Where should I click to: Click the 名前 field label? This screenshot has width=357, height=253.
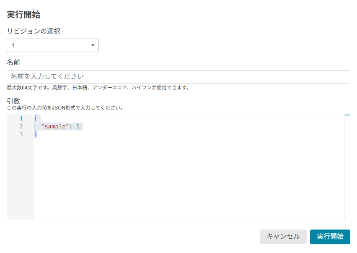[13, 62]
